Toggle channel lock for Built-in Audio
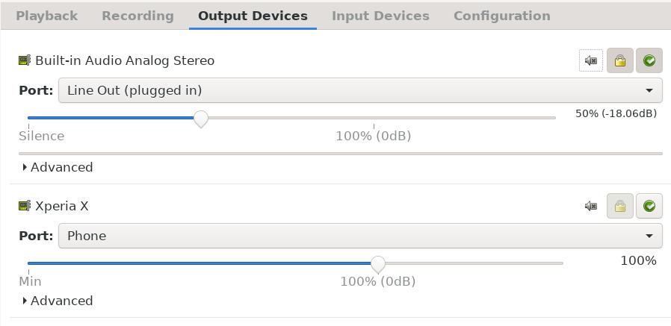The height and width of the screenshot is (326, 671). [619, 60]
